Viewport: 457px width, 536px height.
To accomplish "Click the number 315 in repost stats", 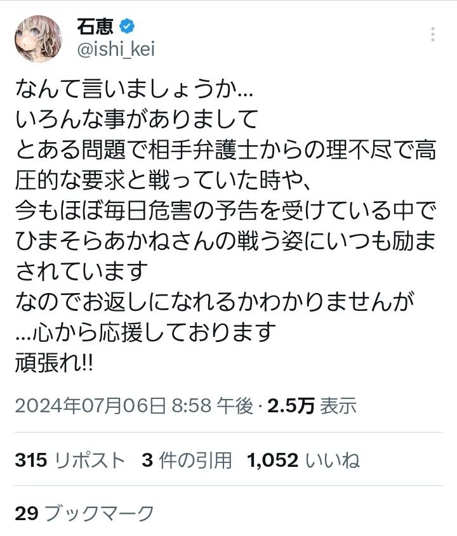I will pyautogui.click(x=31, y=460).
